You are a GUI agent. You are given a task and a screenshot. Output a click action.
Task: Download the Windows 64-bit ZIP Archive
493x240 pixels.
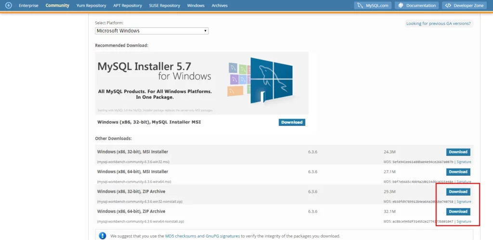(458, 212)
